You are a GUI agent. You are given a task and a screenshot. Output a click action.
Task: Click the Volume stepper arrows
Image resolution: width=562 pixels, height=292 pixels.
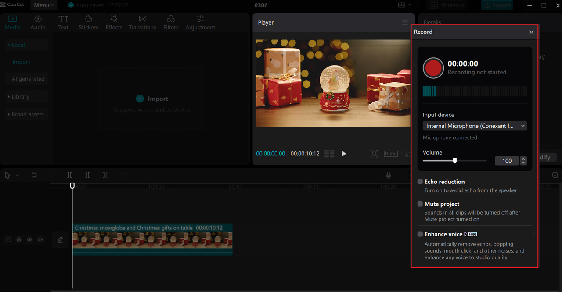click(523, 161)
